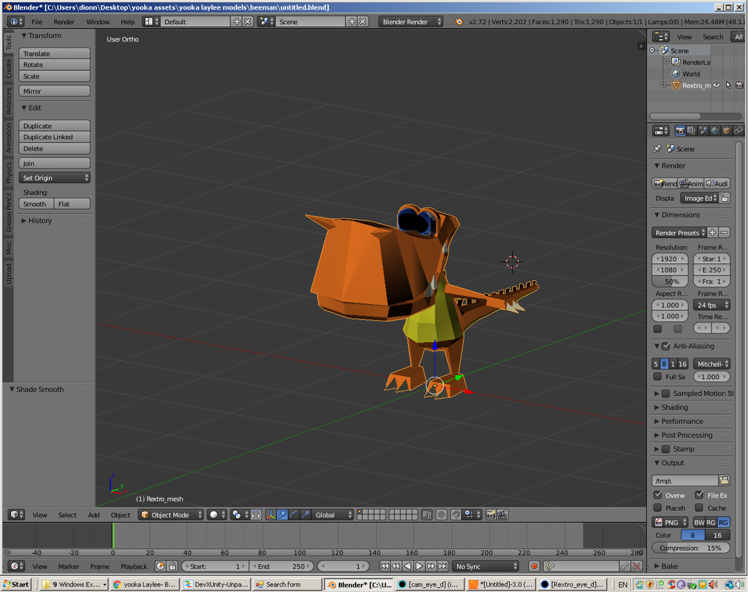Screen dimensions: 748x592
Task: Select the rotate manipulator arc icon
Action: [294, 515]
